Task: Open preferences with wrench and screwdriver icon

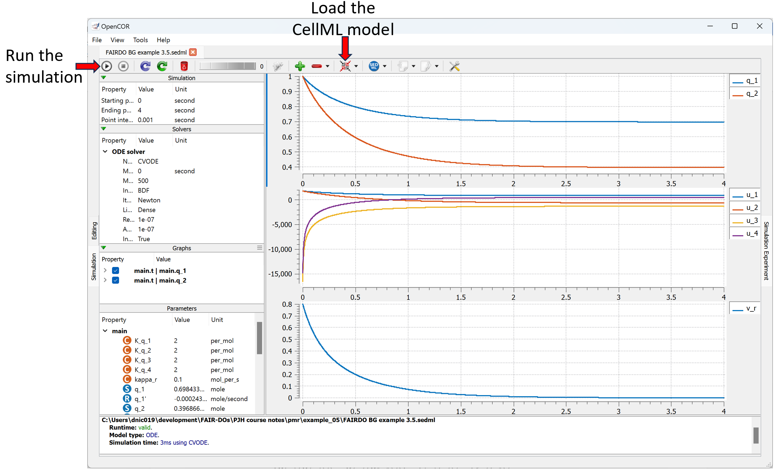Action: 454,66
